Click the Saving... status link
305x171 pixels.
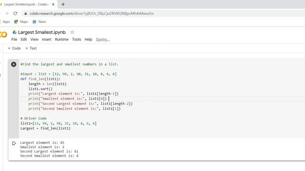click(103, 39)
